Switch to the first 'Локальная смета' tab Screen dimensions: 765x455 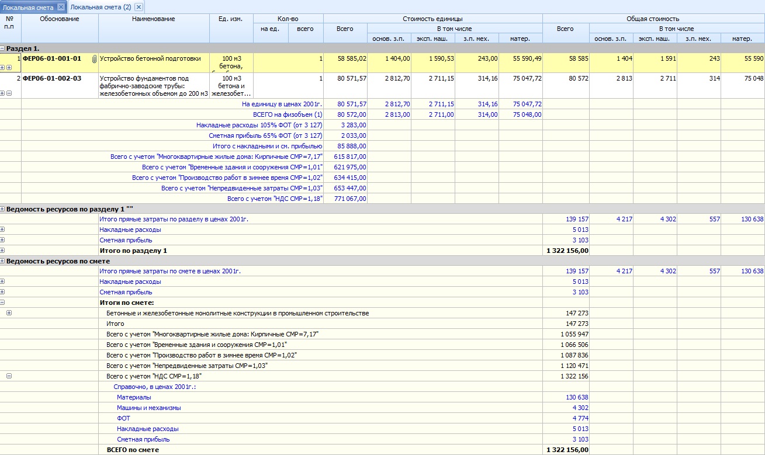coord(29,7)
